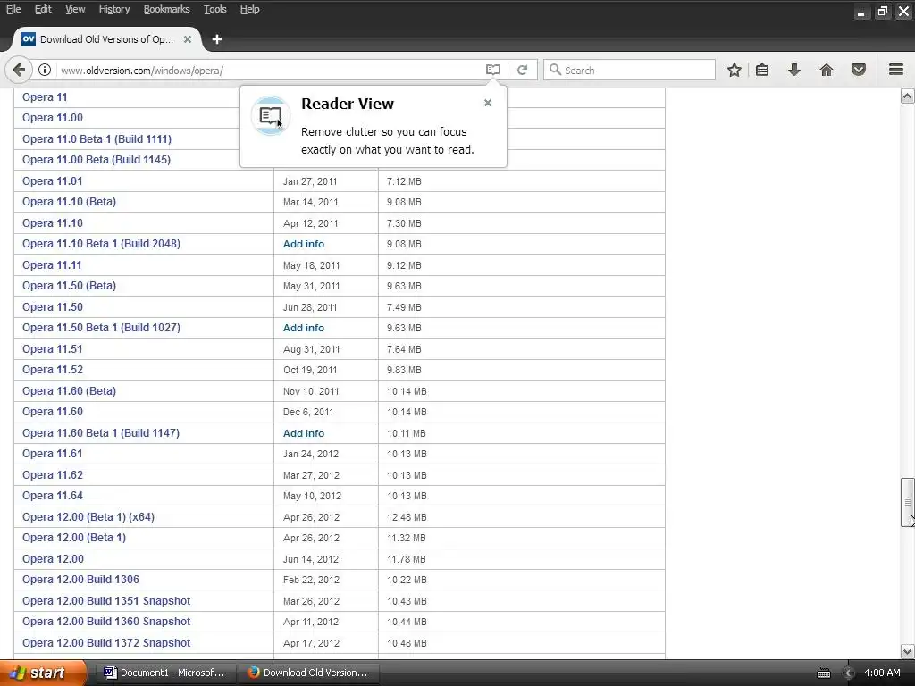Click Firefox Download Old Version taskbar item
The image size is (915, 686).
(x=309, y=673)
